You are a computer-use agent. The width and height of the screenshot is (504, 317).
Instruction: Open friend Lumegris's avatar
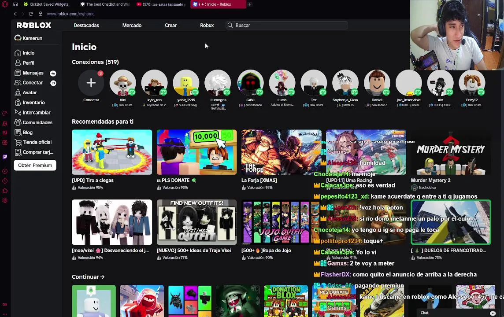click(x=218, y=83)
